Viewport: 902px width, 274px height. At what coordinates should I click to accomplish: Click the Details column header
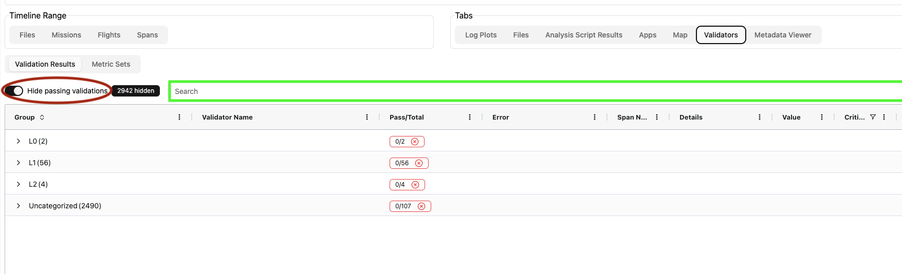point(691,118)
